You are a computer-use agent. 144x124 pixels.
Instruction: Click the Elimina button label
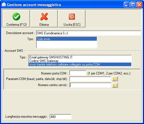pos(44,25)
